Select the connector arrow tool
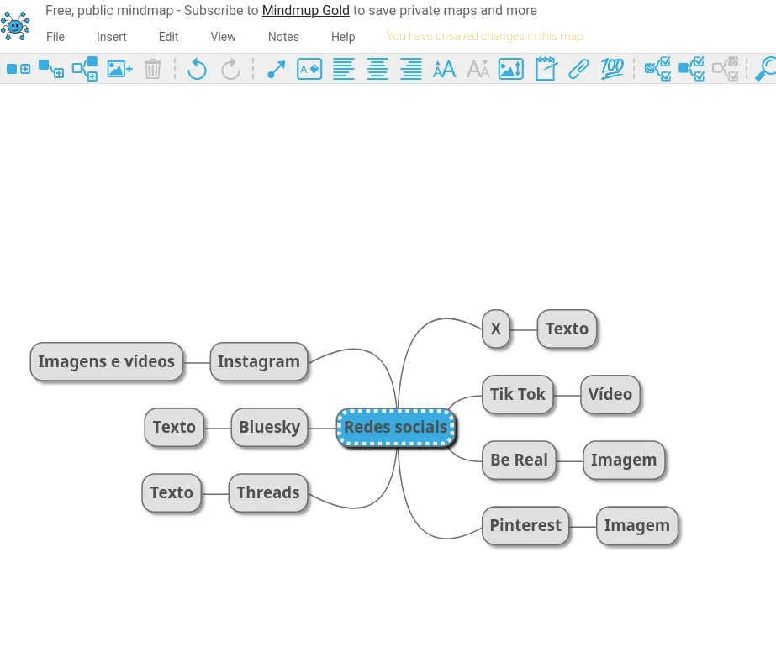The width and height of the screenshot is (776, 647). pos(276,69)
